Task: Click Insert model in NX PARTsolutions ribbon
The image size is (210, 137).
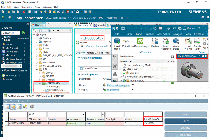Action: [117, 44]
